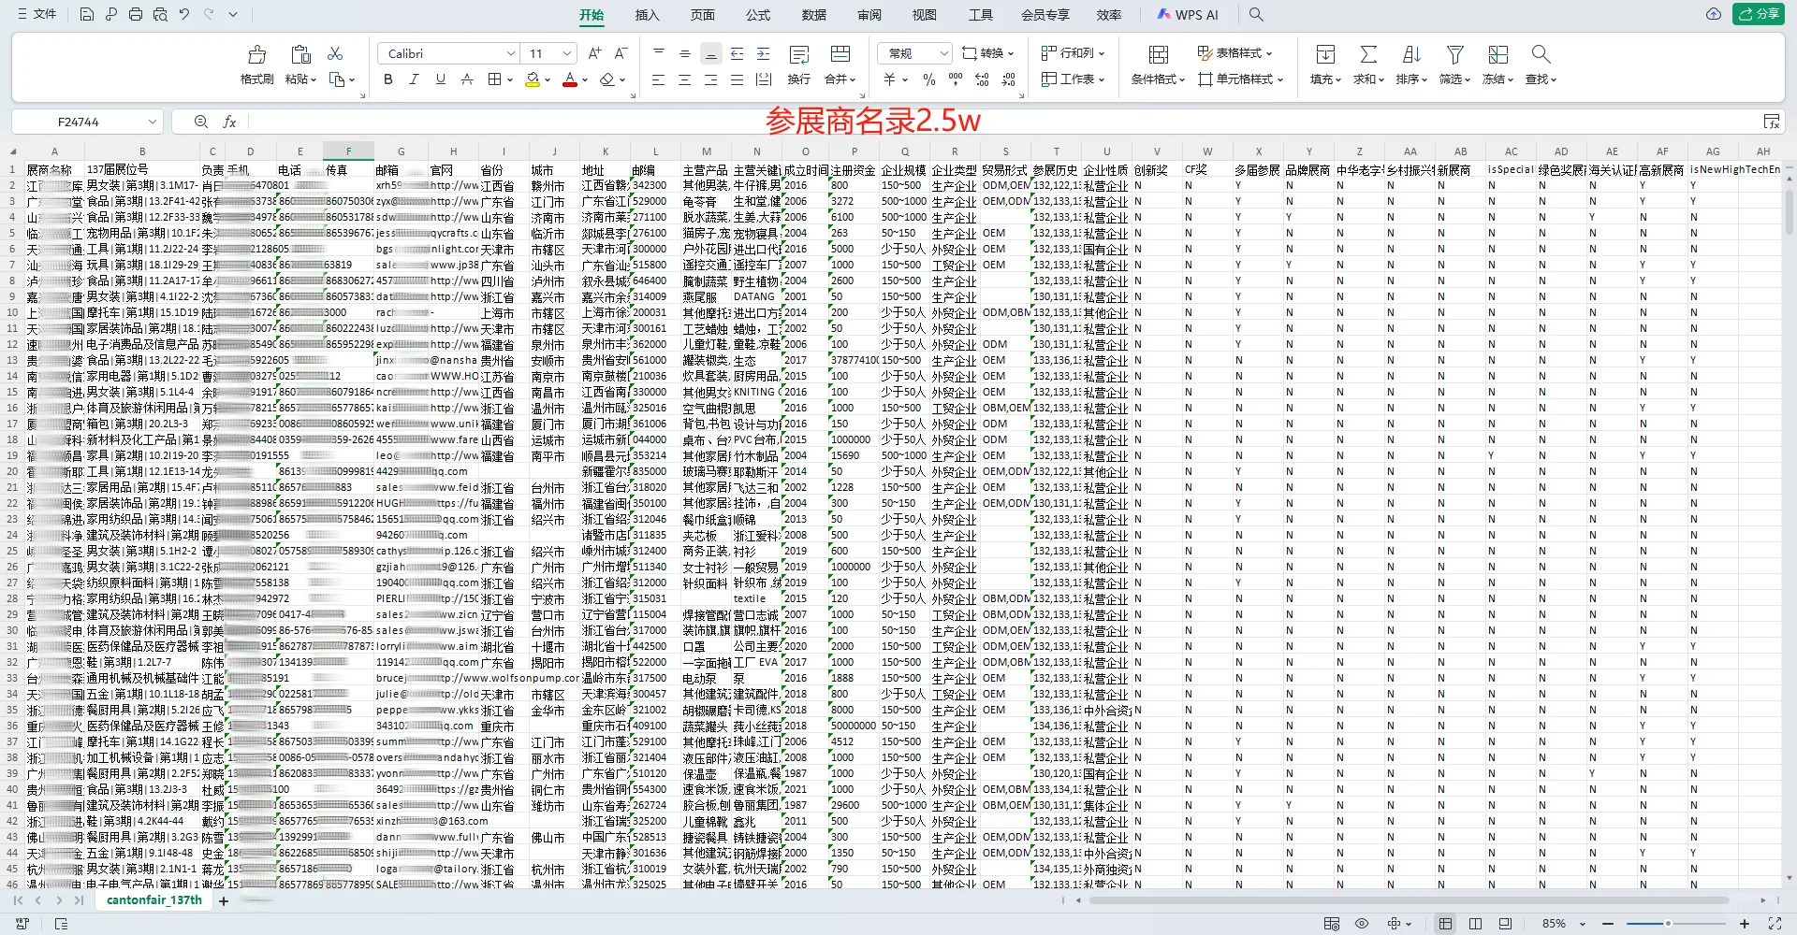Decrease decimal places
1797x935 pixels.
pos(1009,79)
